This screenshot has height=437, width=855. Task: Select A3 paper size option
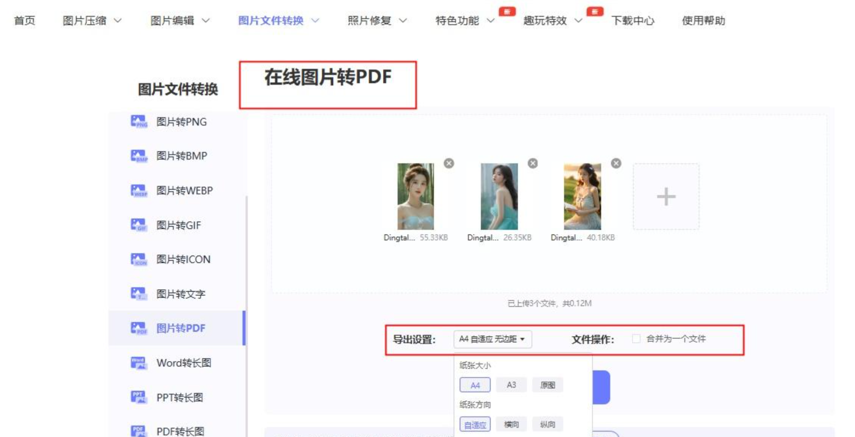(511, 385)
